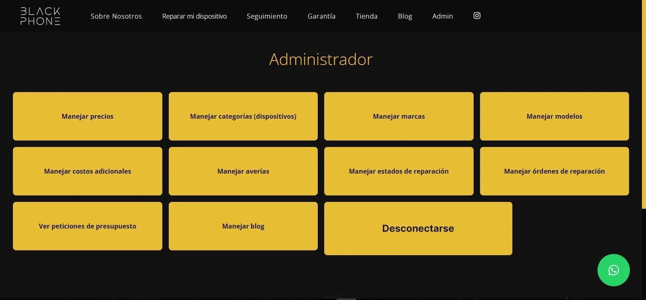Click the Manejar averías card
This screenshot has width=646, height=300.
[x=243, y=171]
